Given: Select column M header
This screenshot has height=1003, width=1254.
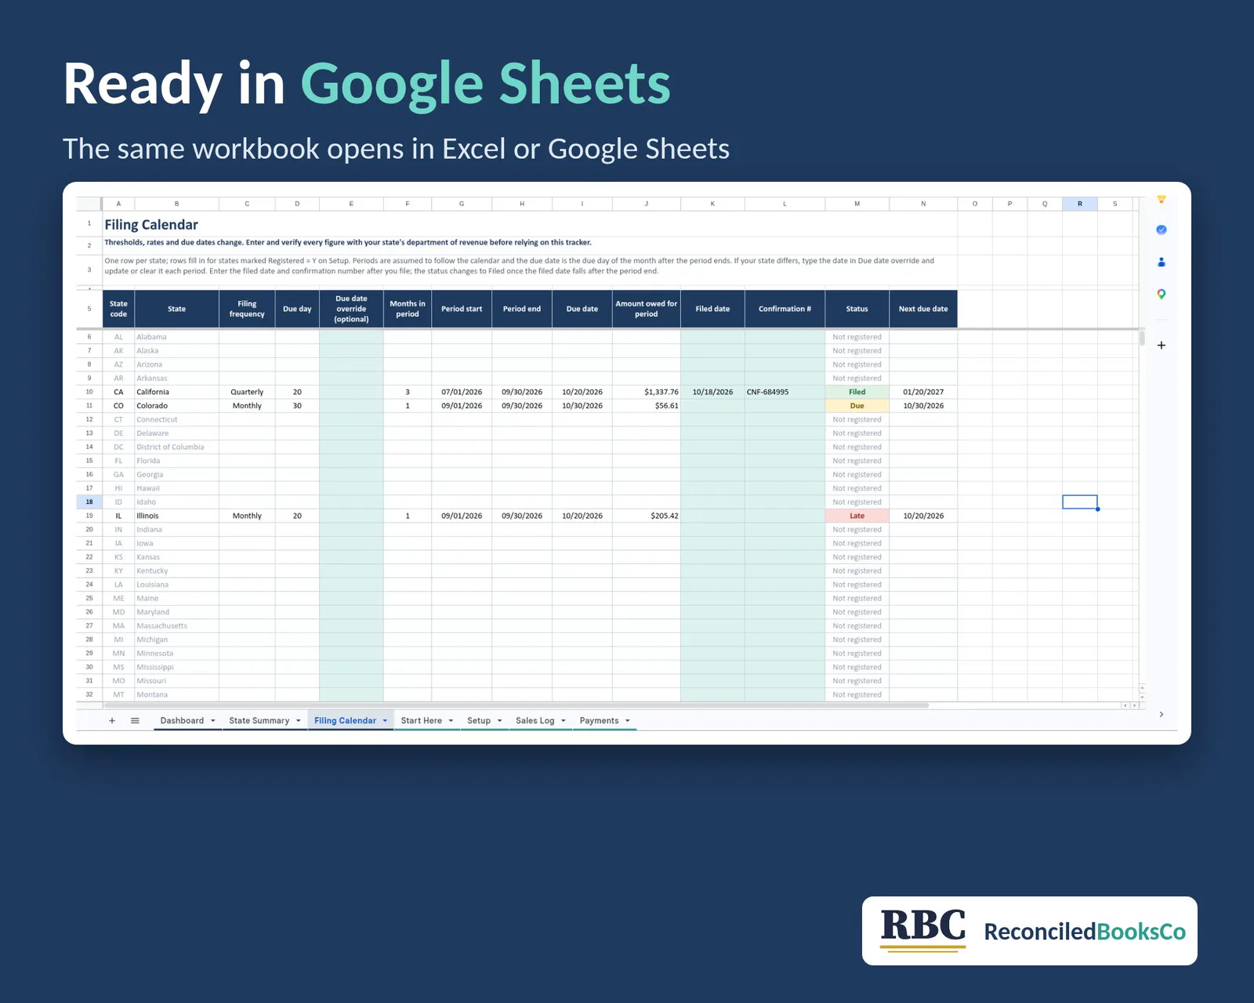Looking at the screenshot, I should coord(857,204).
